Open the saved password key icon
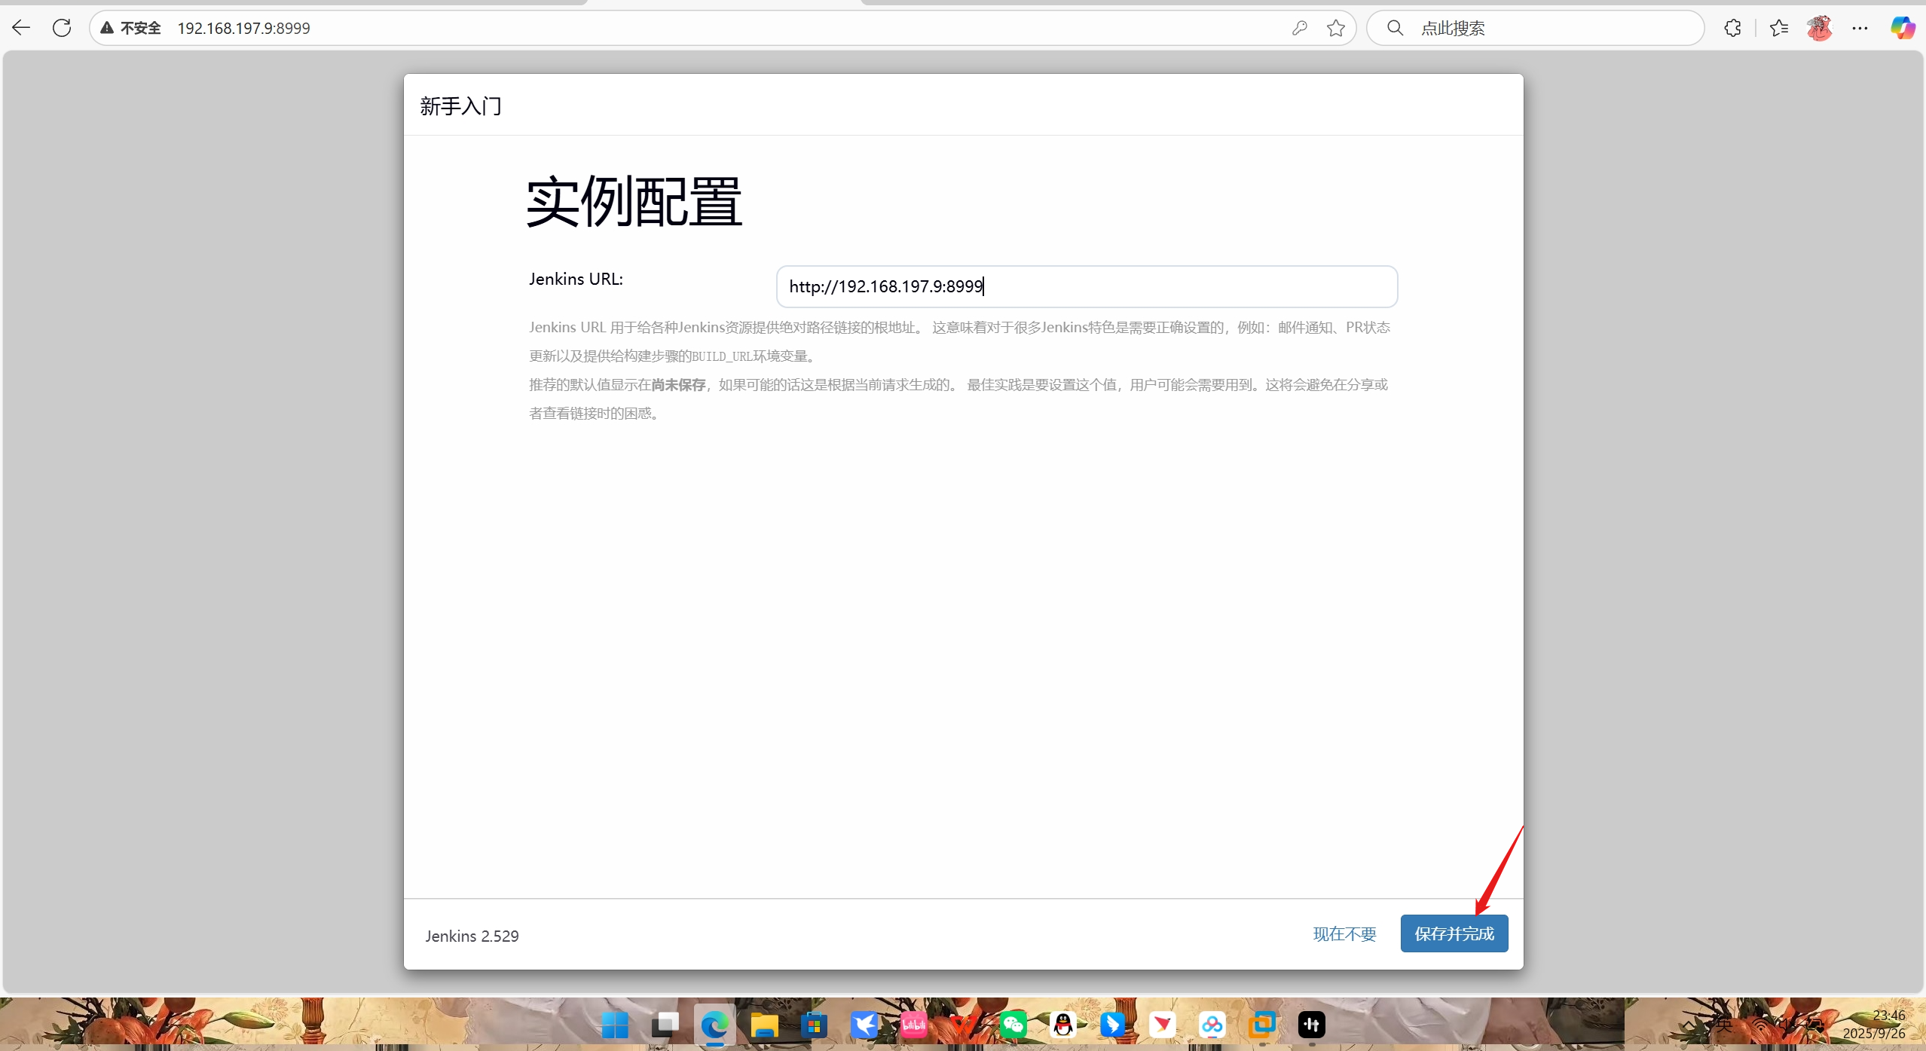1926x1051 pixels. pyautogui.click(x=1299, y=28)
